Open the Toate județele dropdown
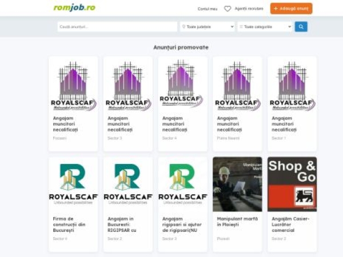Screen dimensions: 343x257 coord(208,27)
